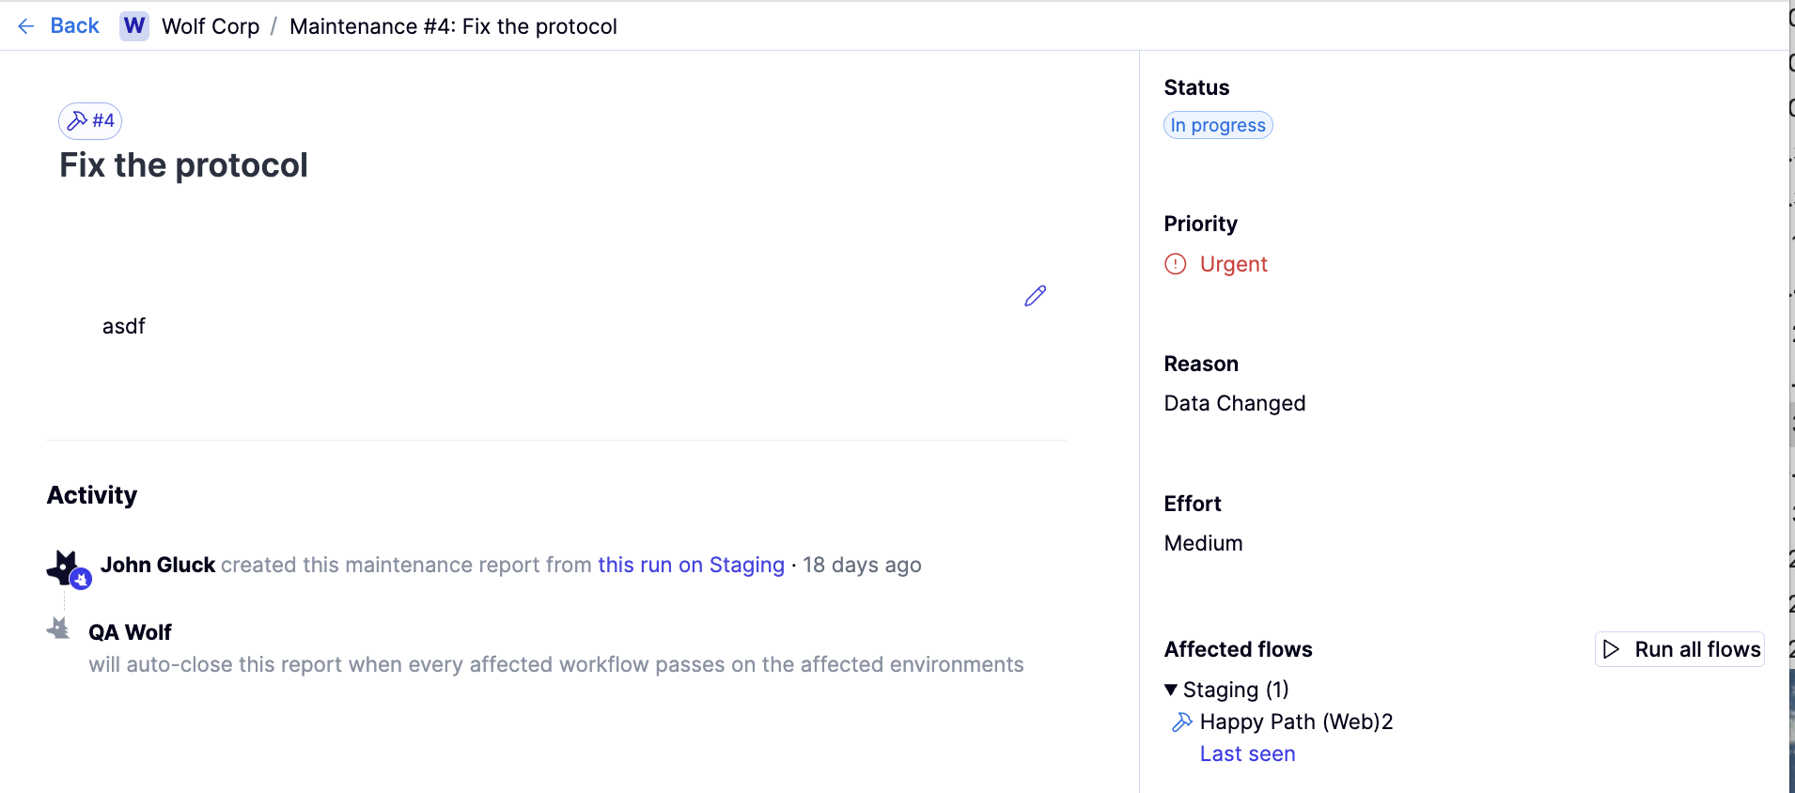Click the Back link

click(74, 26)
